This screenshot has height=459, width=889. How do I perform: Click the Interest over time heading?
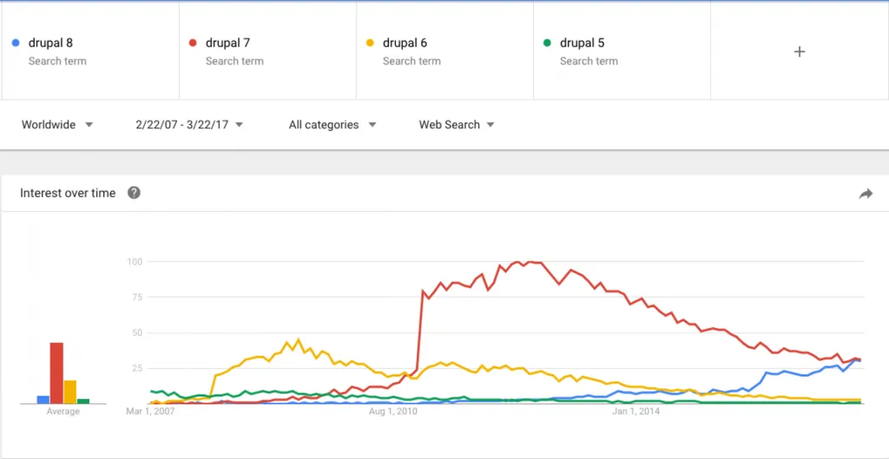[x=68, y=193]
